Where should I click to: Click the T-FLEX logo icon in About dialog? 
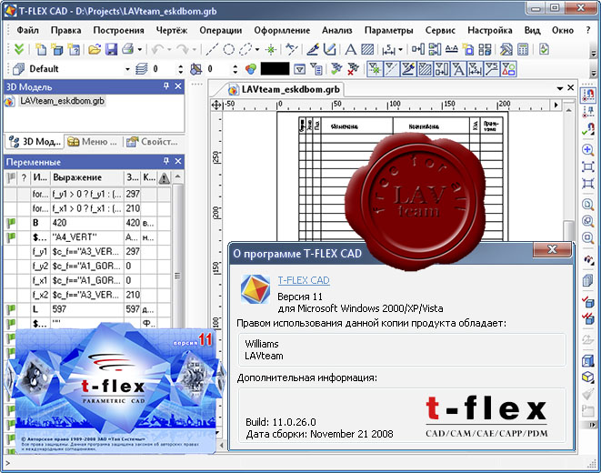[255, 289]
